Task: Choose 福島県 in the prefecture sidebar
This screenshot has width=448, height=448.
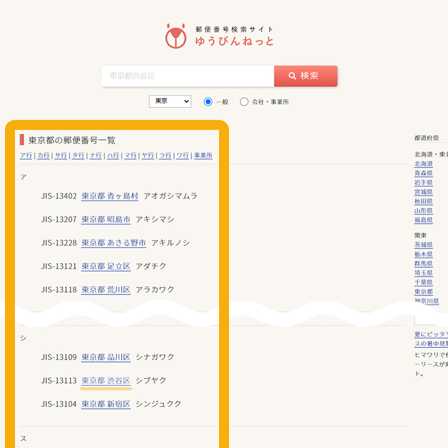Action: click(423, 220)
